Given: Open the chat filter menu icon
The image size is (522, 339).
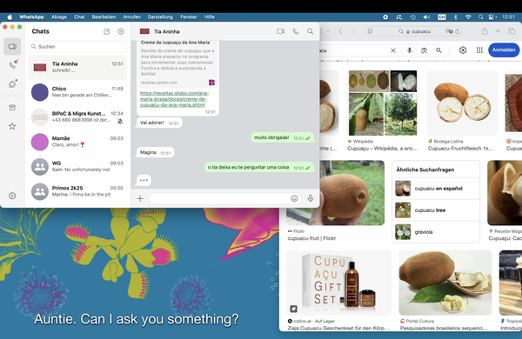Looking at the screenshot, I should tap(121, 31).
